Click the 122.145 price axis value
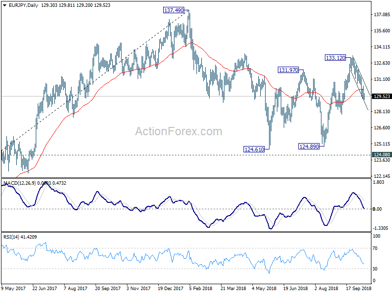This screenshot has height=294, width=392. (x=382, y=176)
